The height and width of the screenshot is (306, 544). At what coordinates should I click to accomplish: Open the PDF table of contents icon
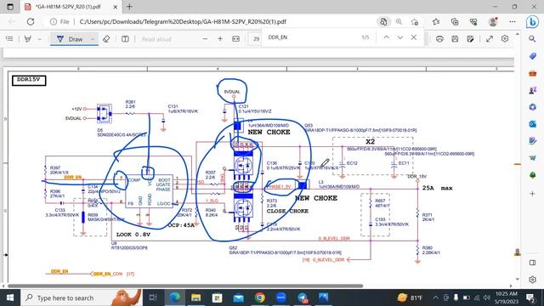9,39
